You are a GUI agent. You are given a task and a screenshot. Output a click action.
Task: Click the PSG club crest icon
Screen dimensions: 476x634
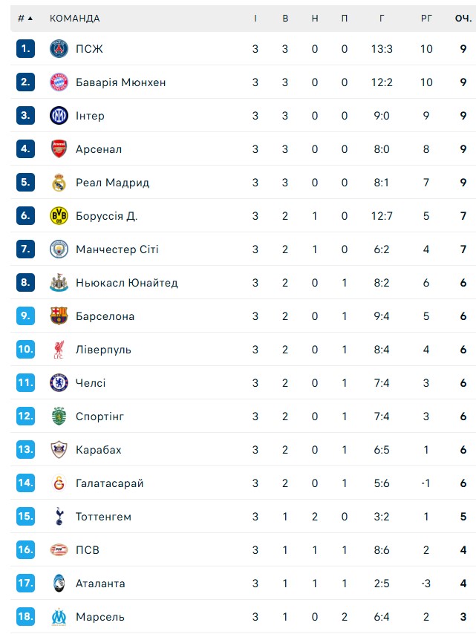point(59,49)
